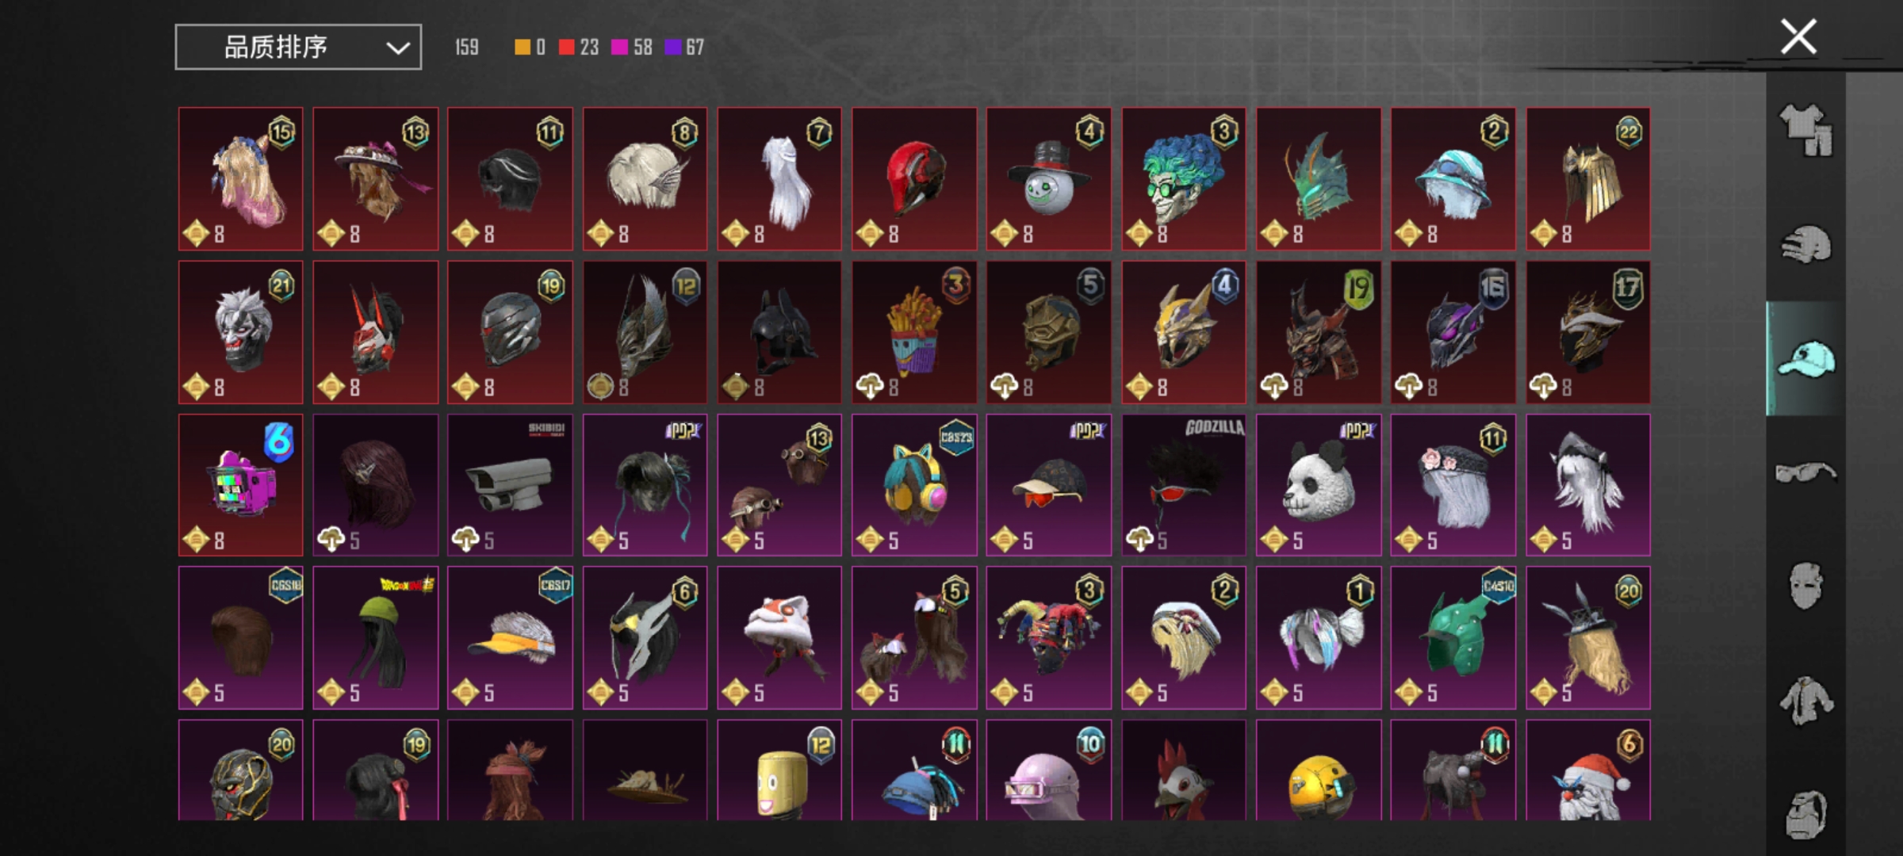
Task: Select the helmet category icon in sidebar
Action: (1805, 244)
